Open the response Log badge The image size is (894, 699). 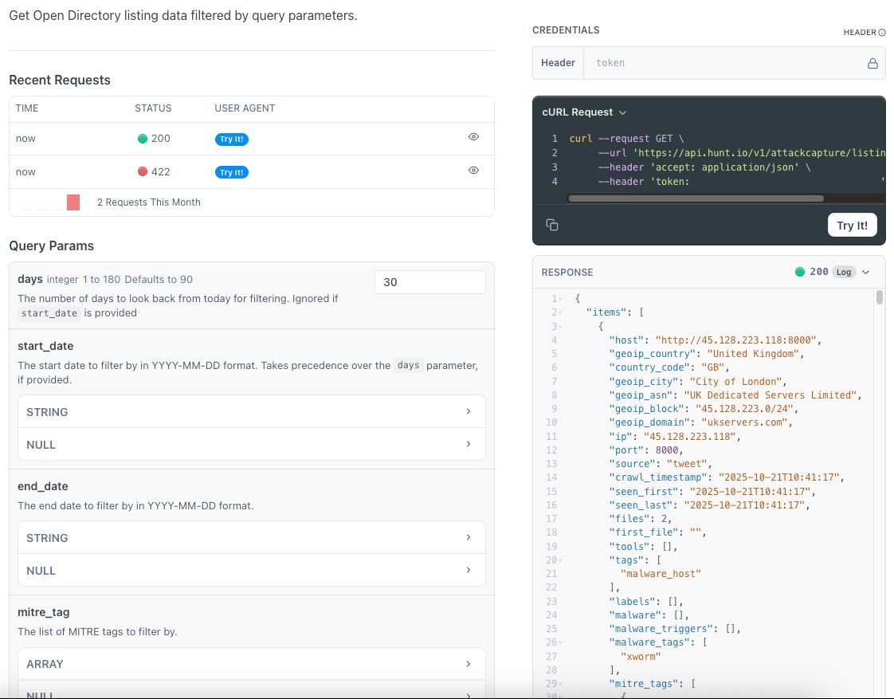tap(844, 272)
